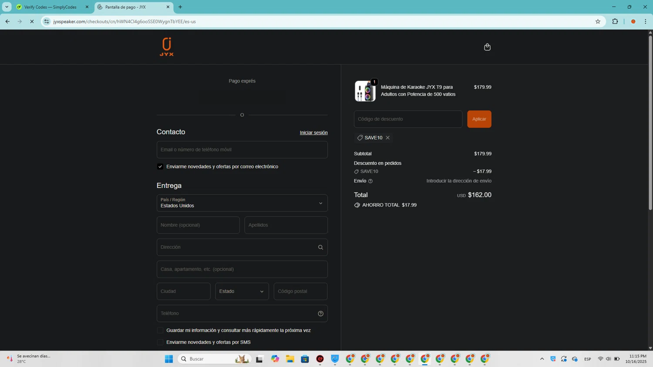
Task: Click the Teléfono input field
Action: point(242,314)
